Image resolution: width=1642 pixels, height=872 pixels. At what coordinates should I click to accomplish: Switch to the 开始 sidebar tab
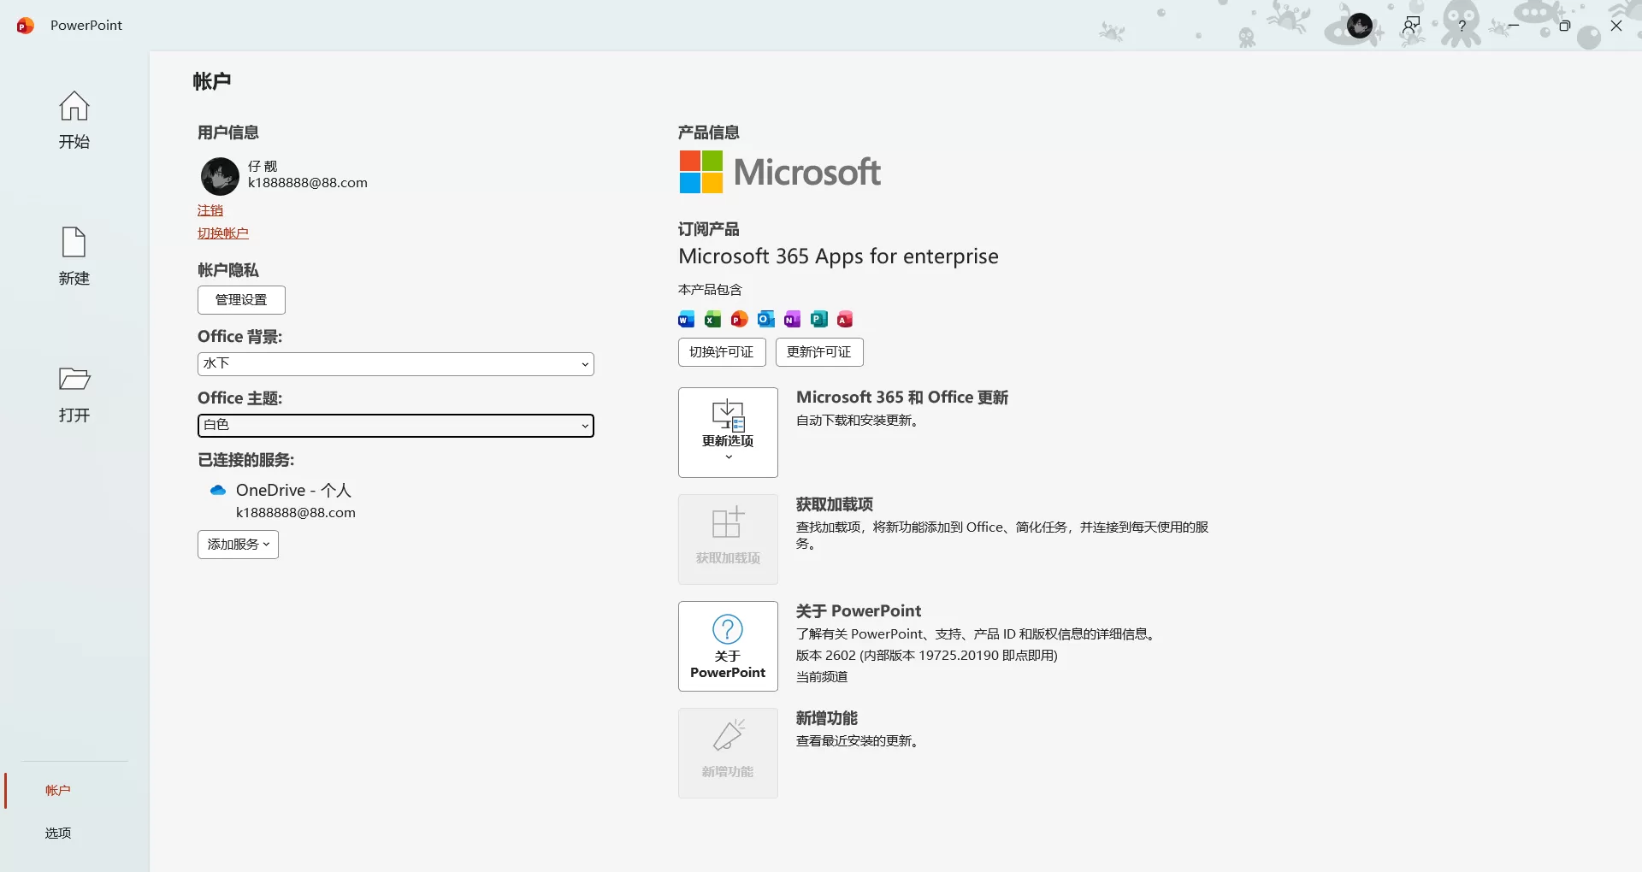click(x=74, y=121)
